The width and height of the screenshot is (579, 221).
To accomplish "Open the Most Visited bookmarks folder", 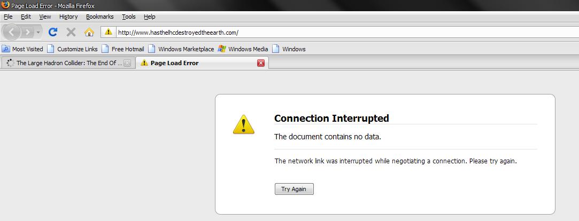I will point(23,49).
